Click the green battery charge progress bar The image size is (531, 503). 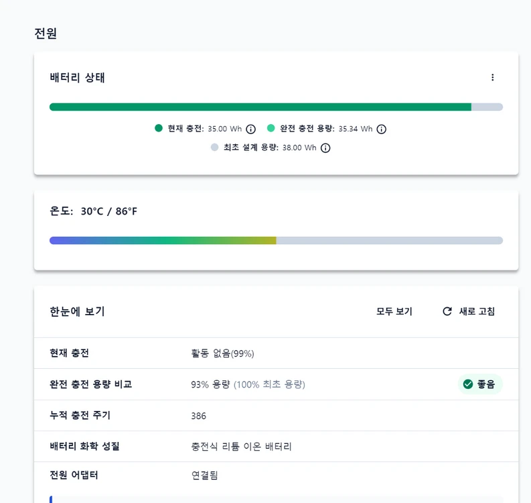[x=276, y=107]
